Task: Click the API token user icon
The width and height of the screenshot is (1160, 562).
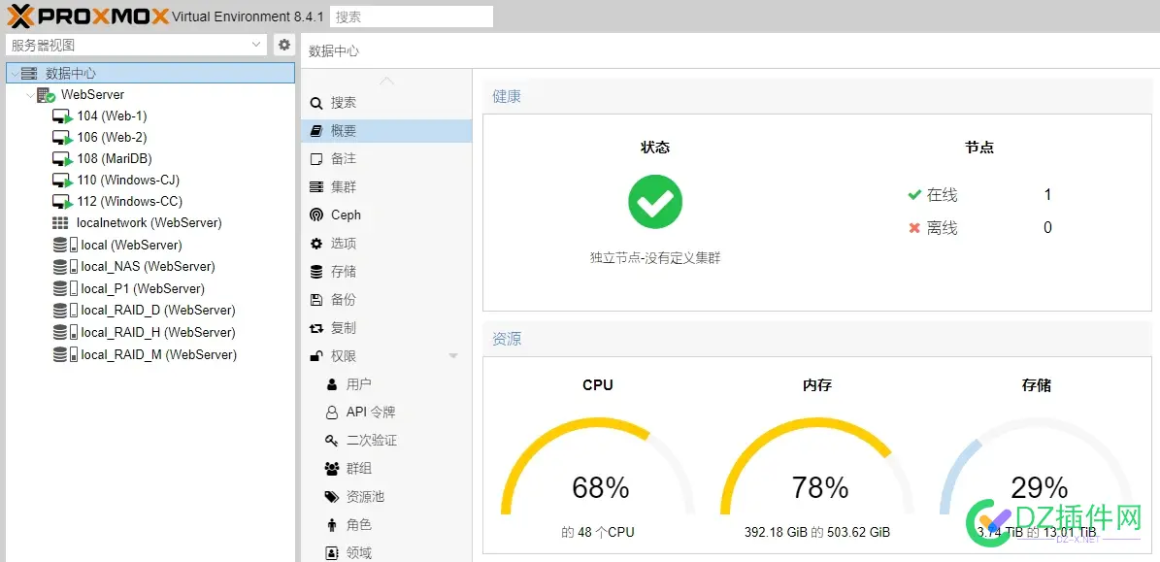Action: [332, 413]
